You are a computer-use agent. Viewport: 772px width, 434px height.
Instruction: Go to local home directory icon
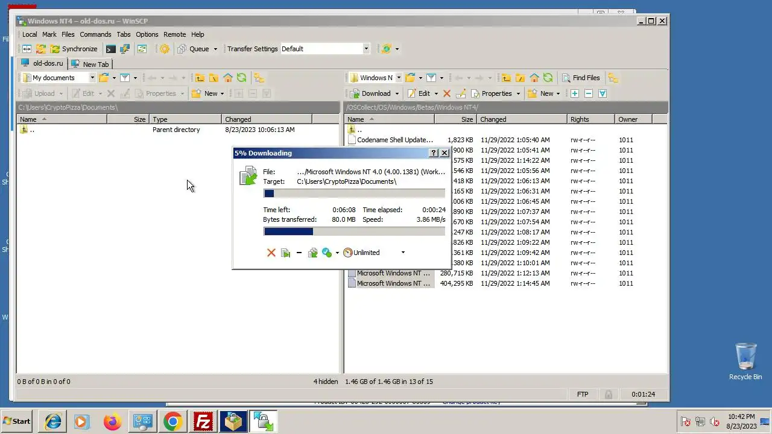coord(227,78)
